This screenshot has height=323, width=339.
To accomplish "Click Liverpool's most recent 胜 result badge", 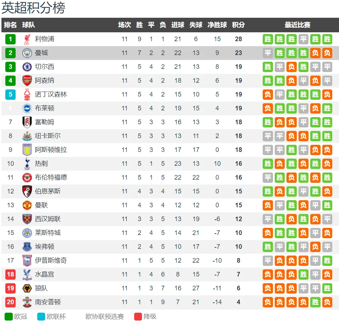I will coord(327,39).
